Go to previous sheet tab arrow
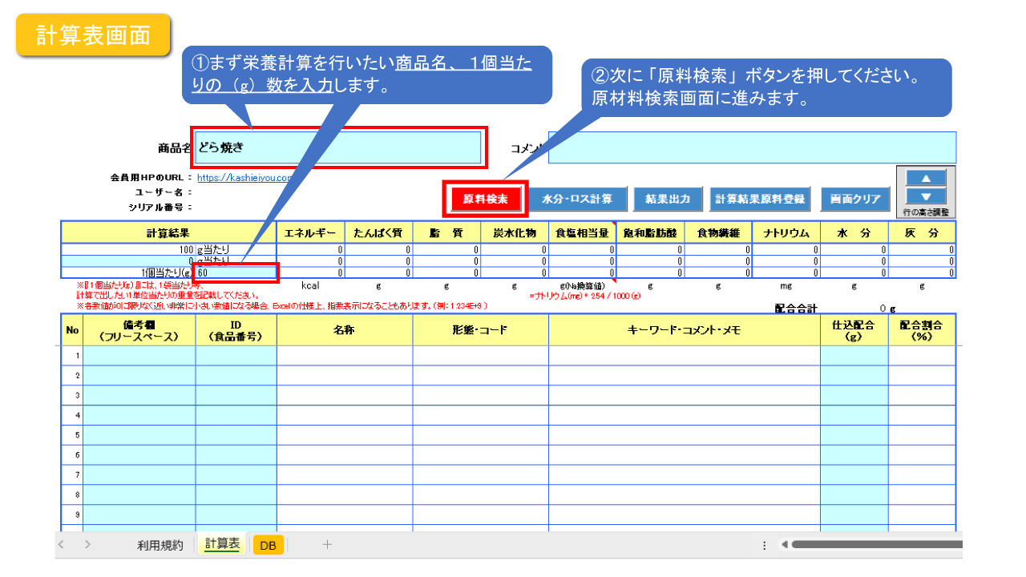Viewport: 1026px width, 577px height. pyautogui.click(x=61, y=545)
